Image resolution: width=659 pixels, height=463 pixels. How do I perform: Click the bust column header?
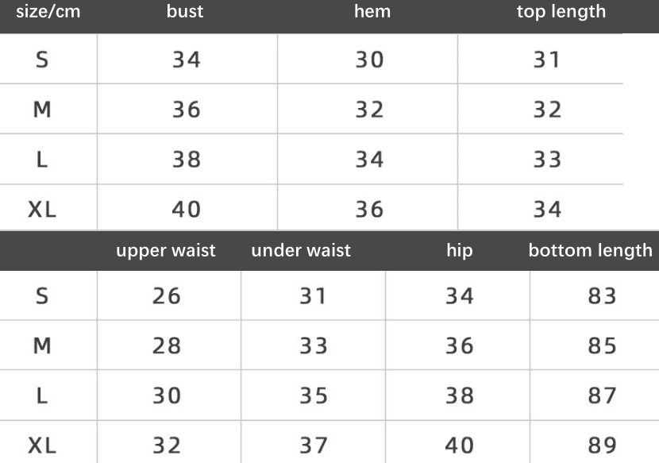(x=185, y=11)
